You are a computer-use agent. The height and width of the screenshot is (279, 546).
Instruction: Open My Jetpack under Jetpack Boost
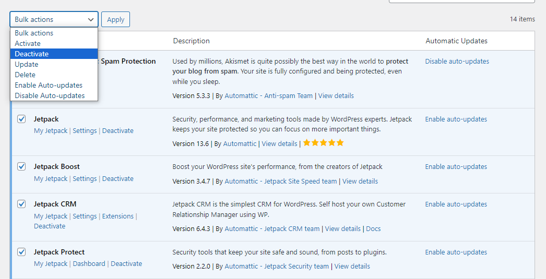tap(51, 178)
